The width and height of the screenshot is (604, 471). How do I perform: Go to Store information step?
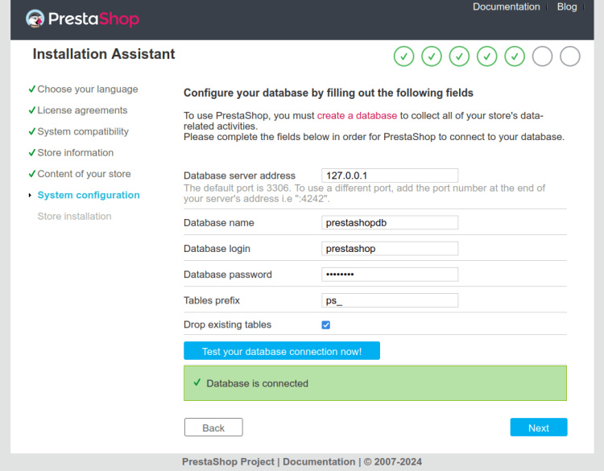75,153
